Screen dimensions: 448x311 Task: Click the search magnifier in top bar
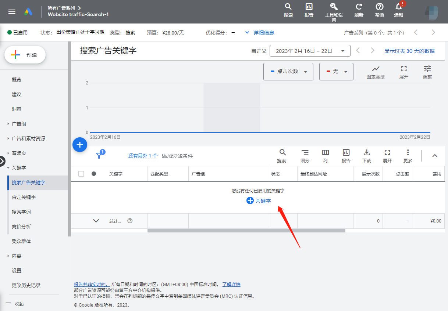tap(288, 7)
